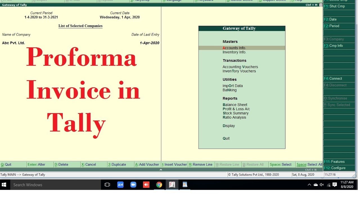The width and height of the screenshot is (360, 202).
Task: Open Inventory Info. menu entry
Action: (x=234, y=52)
